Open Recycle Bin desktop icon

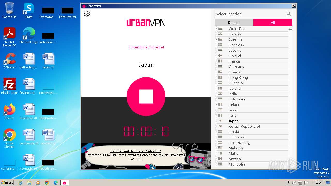[x=9, y=11]
